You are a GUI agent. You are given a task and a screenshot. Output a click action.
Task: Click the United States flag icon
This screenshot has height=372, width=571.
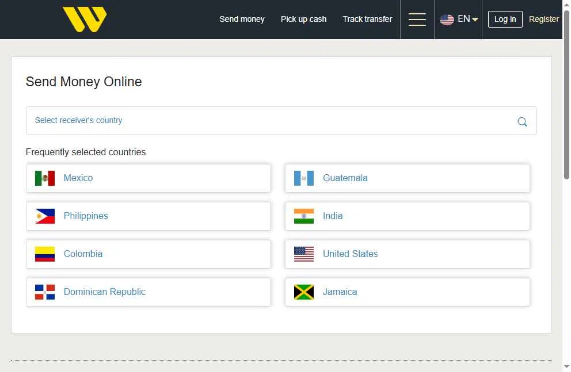[304, 254]
